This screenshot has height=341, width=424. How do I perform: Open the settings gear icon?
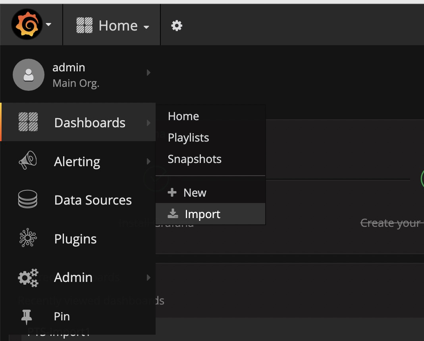[177, 26]
